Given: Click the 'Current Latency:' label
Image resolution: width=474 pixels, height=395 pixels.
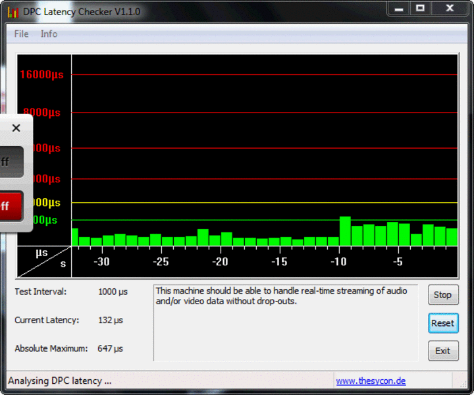Looking at the screenshot, I should (x=47, y=320).
